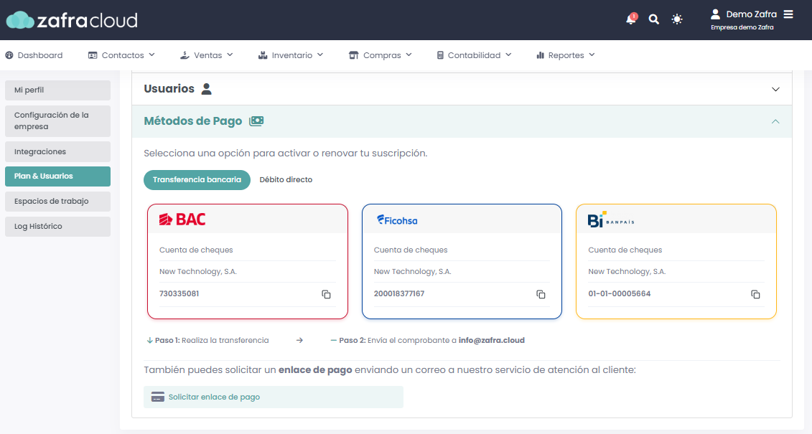Click Banpaís account number 01-01-00005664 text
Screen dimensions: 812x434
tap(620, 294)
